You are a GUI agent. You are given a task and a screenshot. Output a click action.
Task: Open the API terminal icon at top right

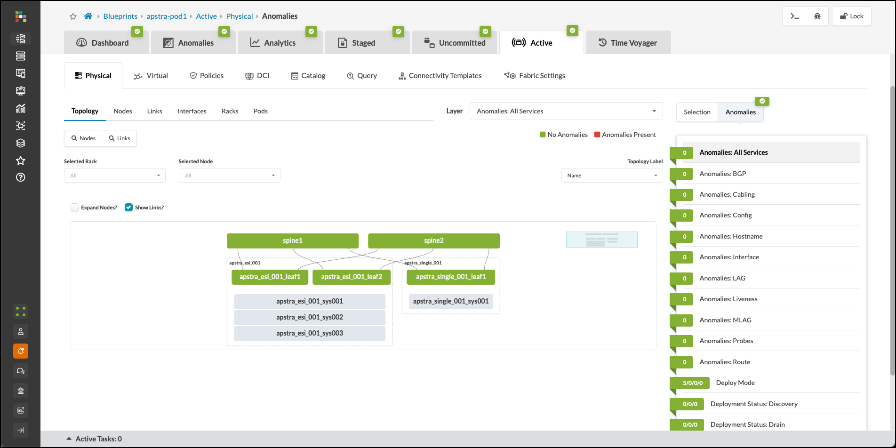pos(795,16)
